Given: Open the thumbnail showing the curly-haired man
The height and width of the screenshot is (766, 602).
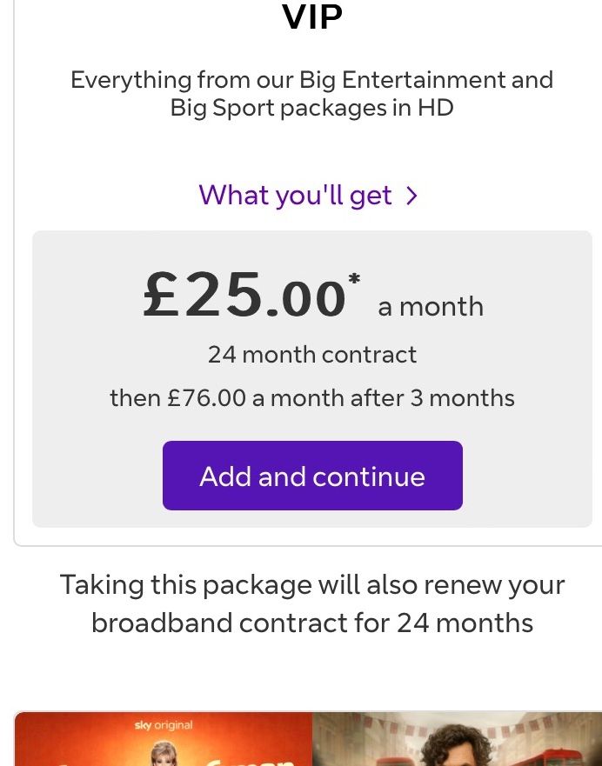Looking at the screenshot, I should click(457, 746).
